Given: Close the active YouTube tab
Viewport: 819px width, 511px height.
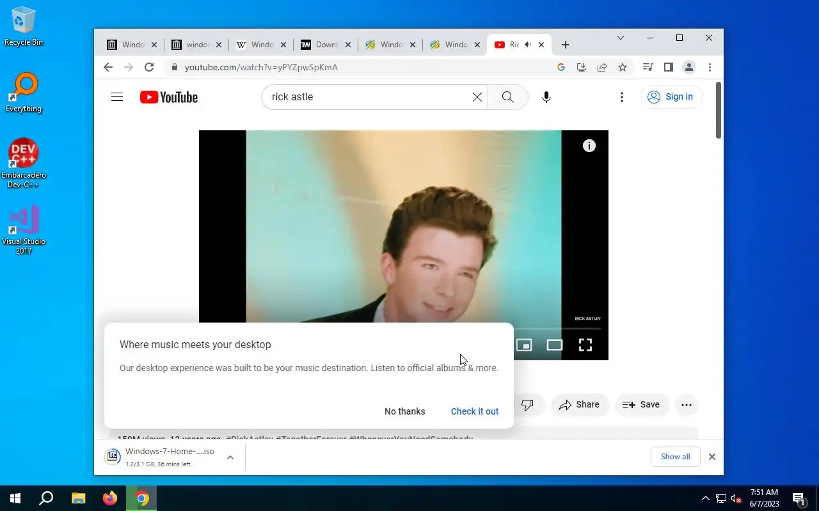Looking at the screenshot, I should coord(541,45).
